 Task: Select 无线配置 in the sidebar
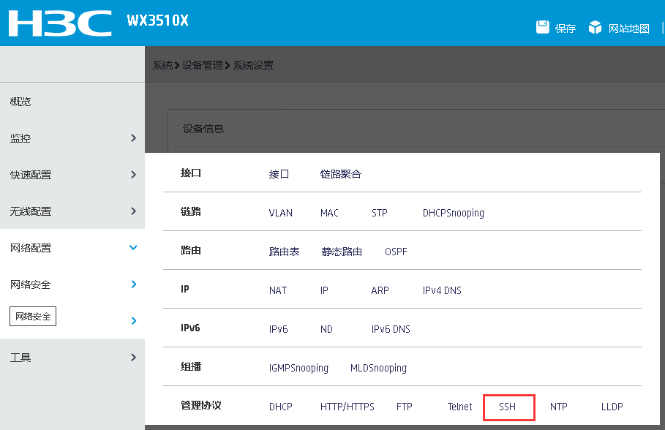coord(31,211)
